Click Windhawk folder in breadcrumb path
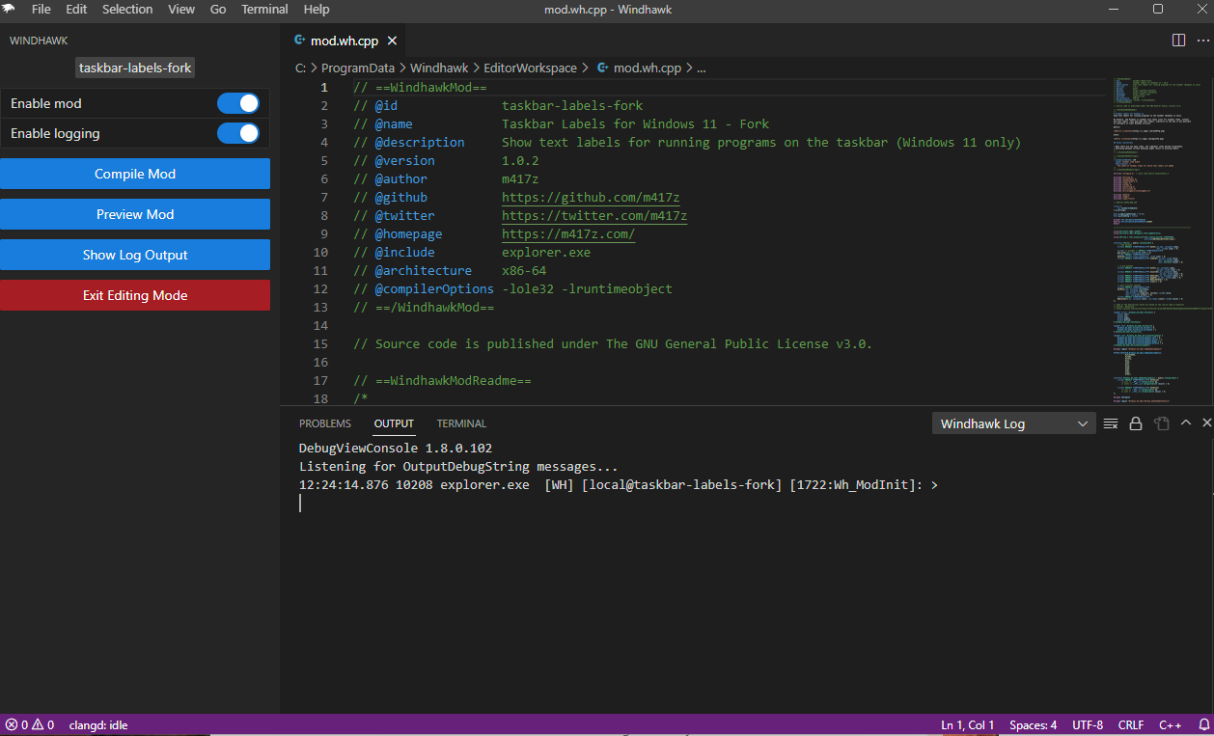1214x736 pixels. point(439,68)
